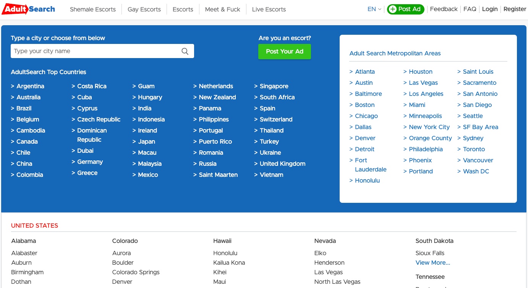The image size is (528, 288).
Task: Click Boulder under Colorado
Action: [x=123, y=263]
